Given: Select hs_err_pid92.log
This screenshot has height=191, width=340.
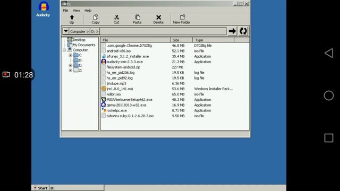Looking at the screenshot, I should (x=120, y=78).
